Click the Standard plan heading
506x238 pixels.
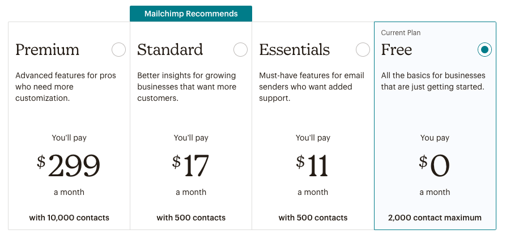[170, 50]
